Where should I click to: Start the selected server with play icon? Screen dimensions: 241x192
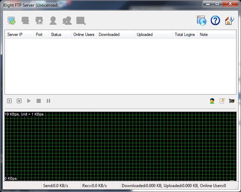click(x=29, y=101)
